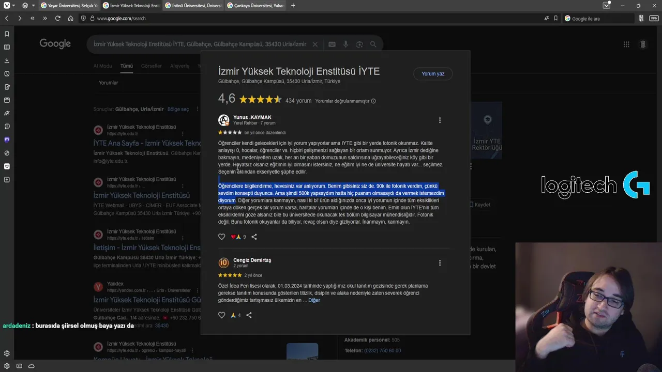Add a new web panel in sidebar
The image size is (662, 372).
click(x=7, y=180)
